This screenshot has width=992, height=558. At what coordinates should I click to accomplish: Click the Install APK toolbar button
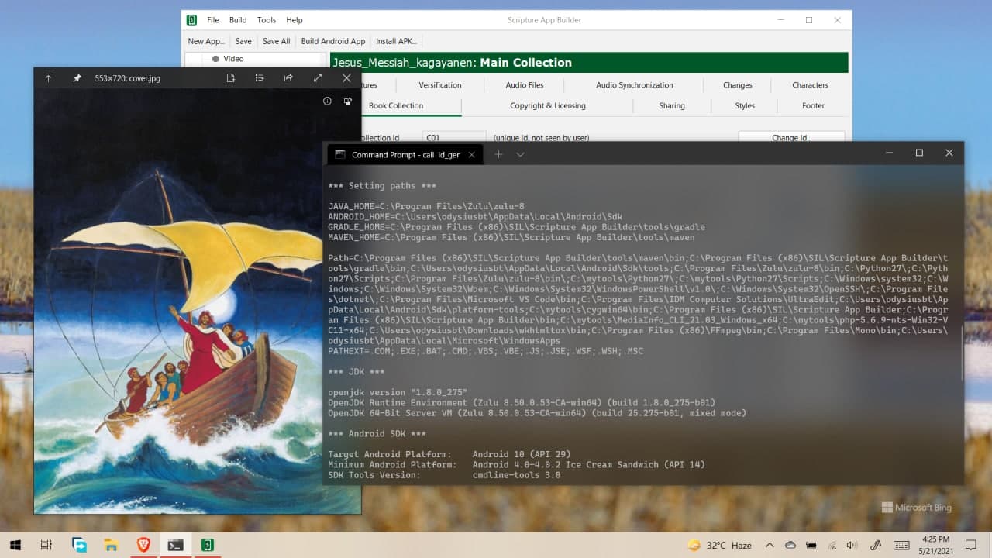point(397,41)
